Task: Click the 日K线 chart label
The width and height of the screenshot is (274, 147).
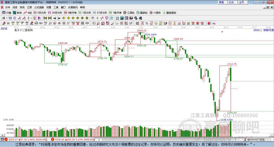Action: click(x=4, y=29)
